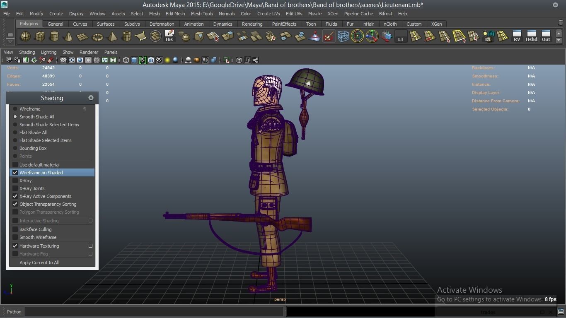Viewport: 566px width, 318px height.
Task: Create a polygon sphere from the shelf
Action: click(25, 36)
